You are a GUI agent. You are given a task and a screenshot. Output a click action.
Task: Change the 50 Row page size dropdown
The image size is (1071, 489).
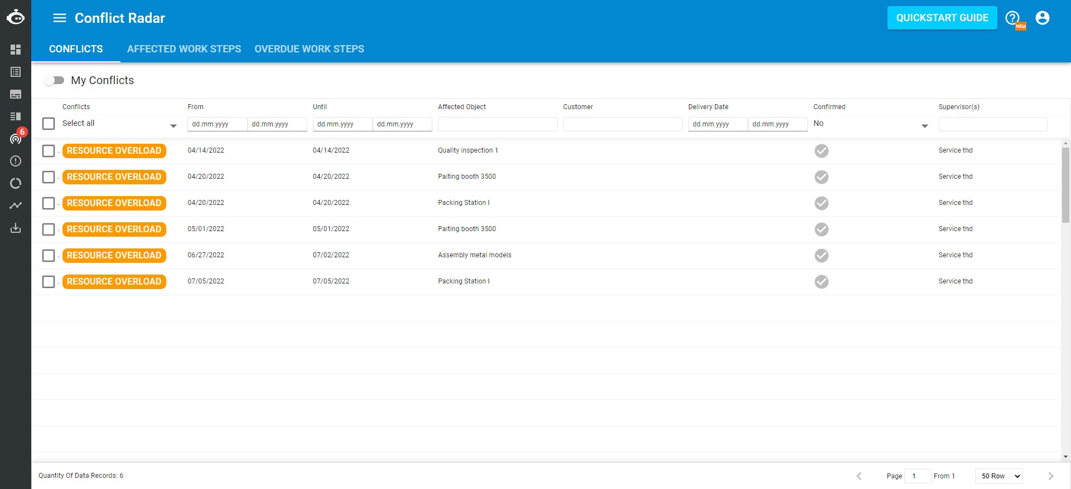999,476
